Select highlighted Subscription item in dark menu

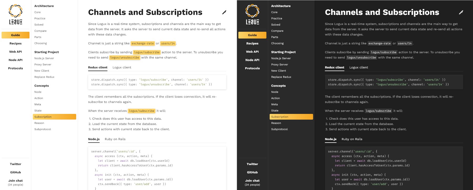291,117
